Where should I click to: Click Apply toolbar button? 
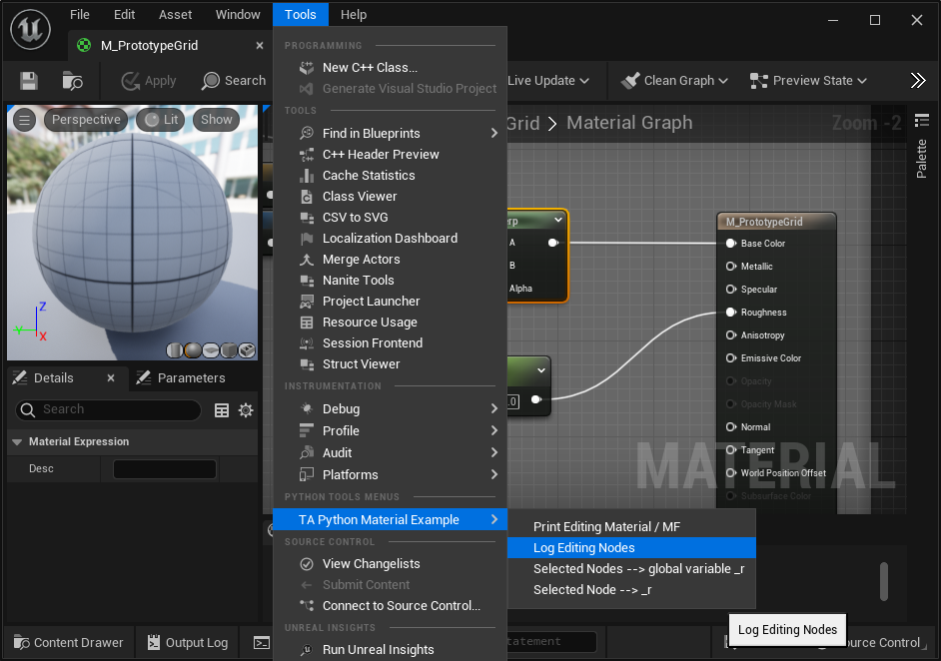point(149,80)
